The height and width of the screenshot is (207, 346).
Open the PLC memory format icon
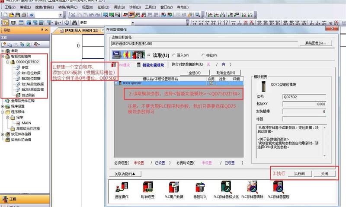click(x=226, y=187)
